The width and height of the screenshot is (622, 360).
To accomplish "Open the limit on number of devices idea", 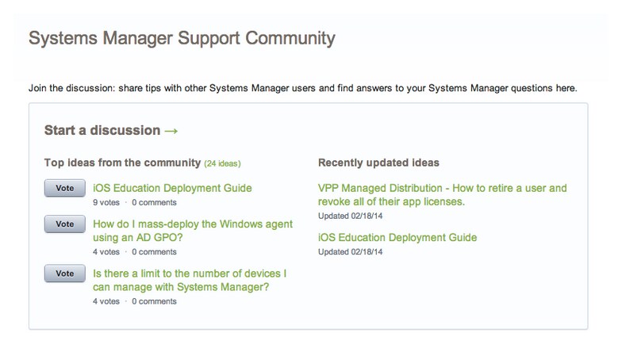I will pyautogui.click(x=190, y=281).
